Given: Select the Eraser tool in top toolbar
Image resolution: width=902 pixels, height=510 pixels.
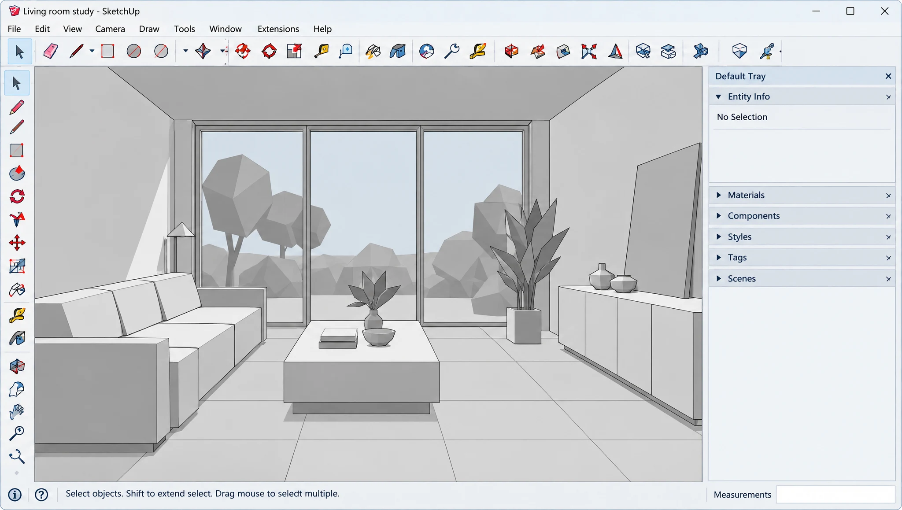Looking at the screenshot, I should (x=51, y=51).
